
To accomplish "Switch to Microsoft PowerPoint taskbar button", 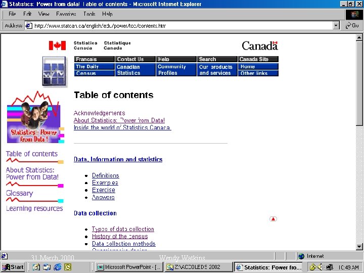I will point(129,267).
